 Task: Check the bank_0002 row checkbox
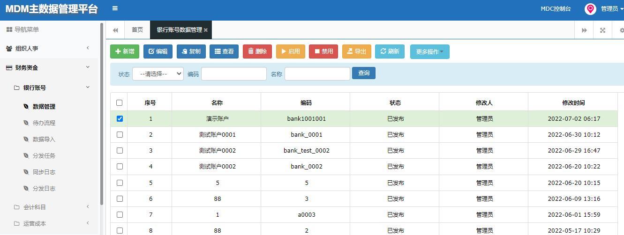(120, 166)
